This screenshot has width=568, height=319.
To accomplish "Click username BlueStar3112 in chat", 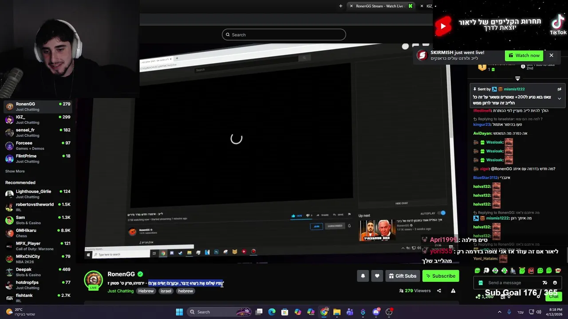I will pos(485,178).
